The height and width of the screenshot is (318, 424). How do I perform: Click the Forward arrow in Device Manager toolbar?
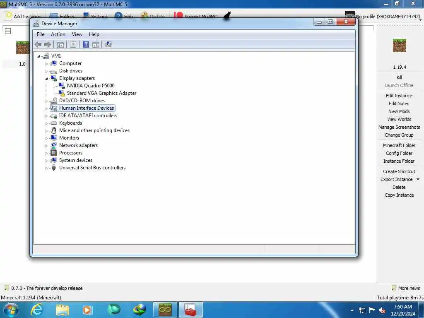point(48,45)
